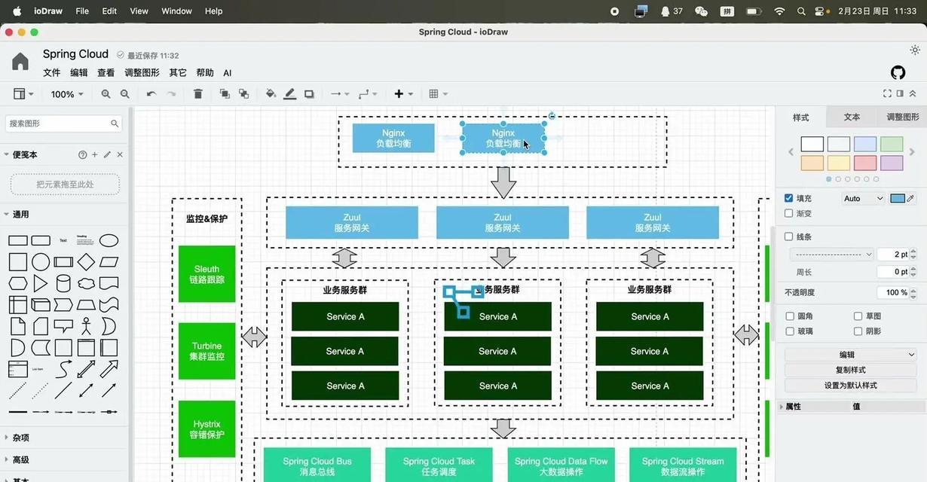Click the scratchpad plus add icon
This screenshot has width=927, height=482.
pos(94,154)
